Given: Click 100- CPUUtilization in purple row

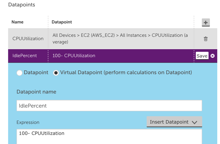Looking at the screenshot, I should tap(74, 55).
